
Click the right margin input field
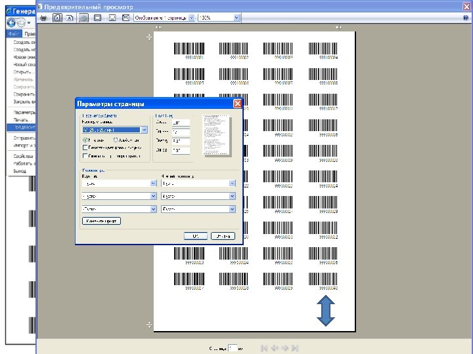[181, 132]
